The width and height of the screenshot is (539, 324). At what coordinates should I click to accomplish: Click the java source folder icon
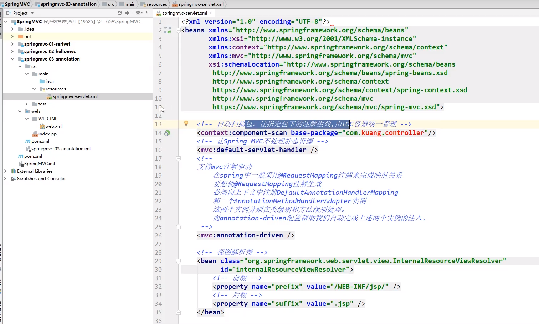(42, 82)
